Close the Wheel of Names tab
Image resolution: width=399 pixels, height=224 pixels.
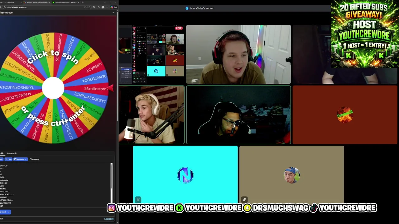pyautogui.click(x=50, y=2)
